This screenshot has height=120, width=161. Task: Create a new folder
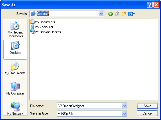click(x=124, y=14)
